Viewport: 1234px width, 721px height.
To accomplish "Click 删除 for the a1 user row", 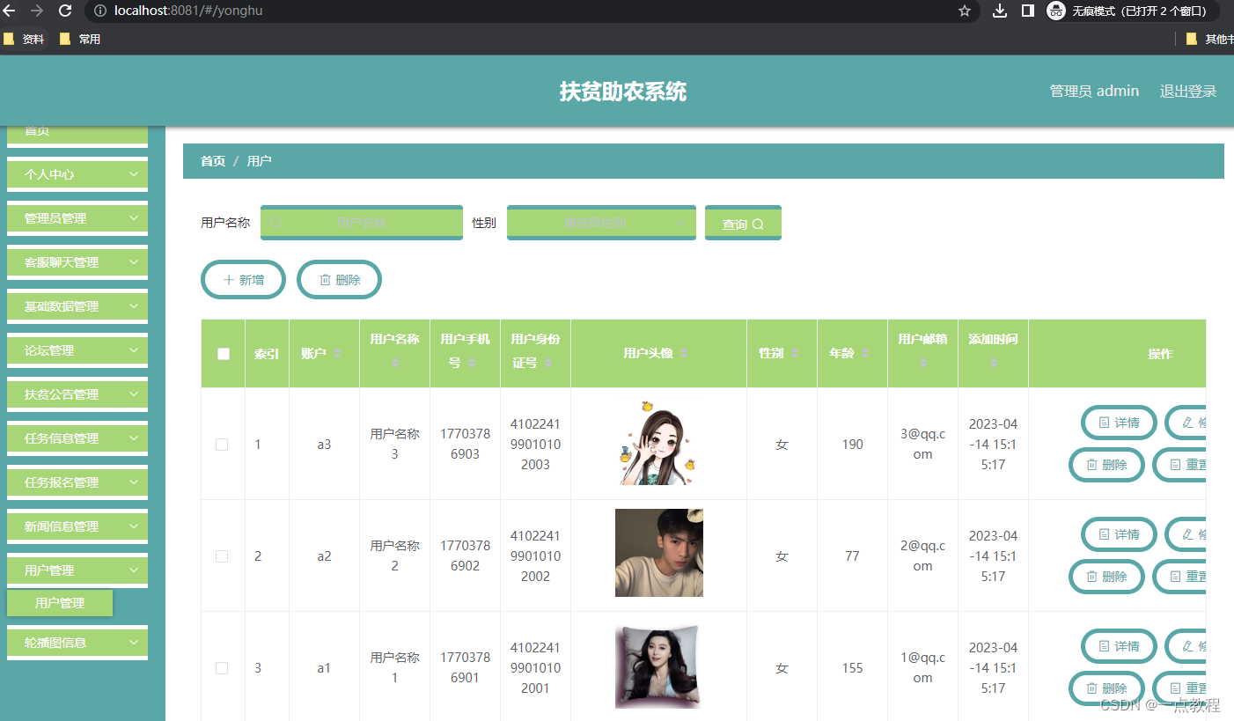I will pos(1106,688).
